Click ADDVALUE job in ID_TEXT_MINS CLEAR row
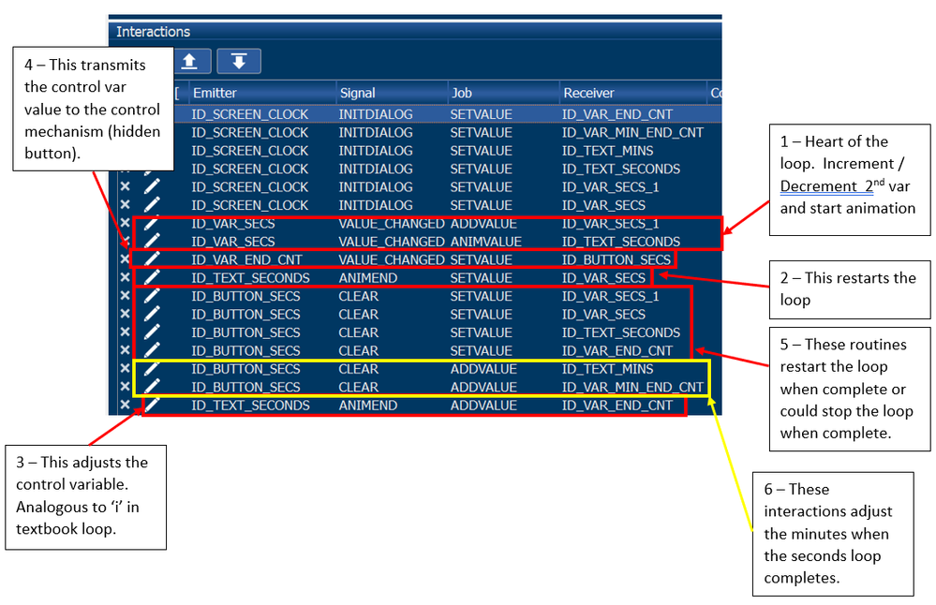936x605 pixels. 483,369
